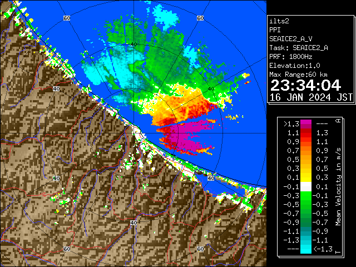Viewport: 356px width, 267px height.
Task: Select the bright green band in velocity legend
Action: (306, 195)
